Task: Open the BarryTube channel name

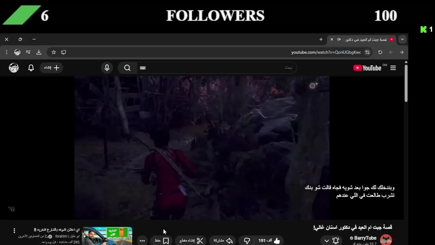Action: point(365,238)
